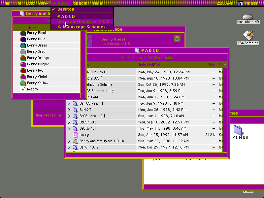Select the BeOSr503 folder name

pos(88,122)
